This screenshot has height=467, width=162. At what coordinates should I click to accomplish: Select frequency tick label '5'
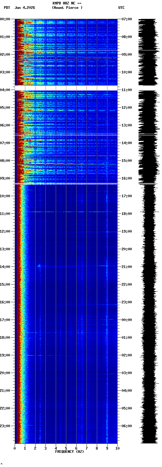click(x=66, y=448)
